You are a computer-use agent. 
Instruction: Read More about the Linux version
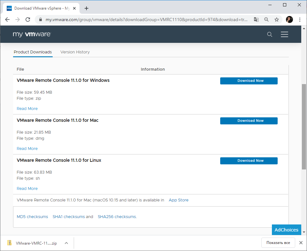pos(27,189)
